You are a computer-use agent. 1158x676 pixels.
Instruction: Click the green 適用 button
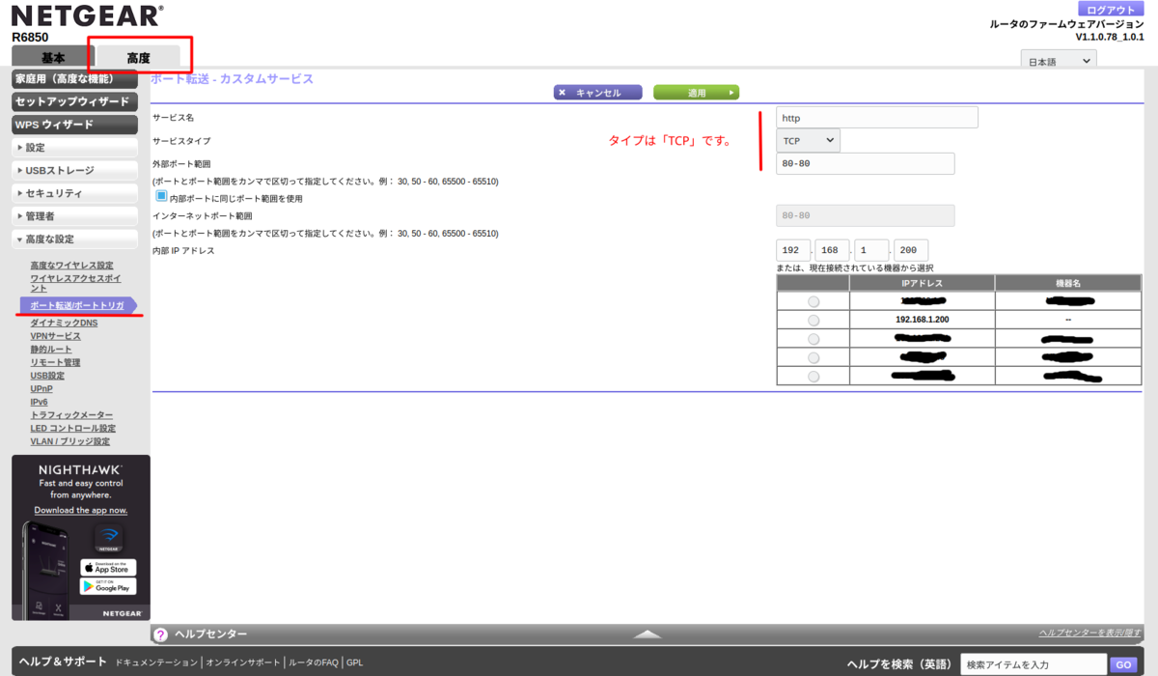tap(697, 93)
